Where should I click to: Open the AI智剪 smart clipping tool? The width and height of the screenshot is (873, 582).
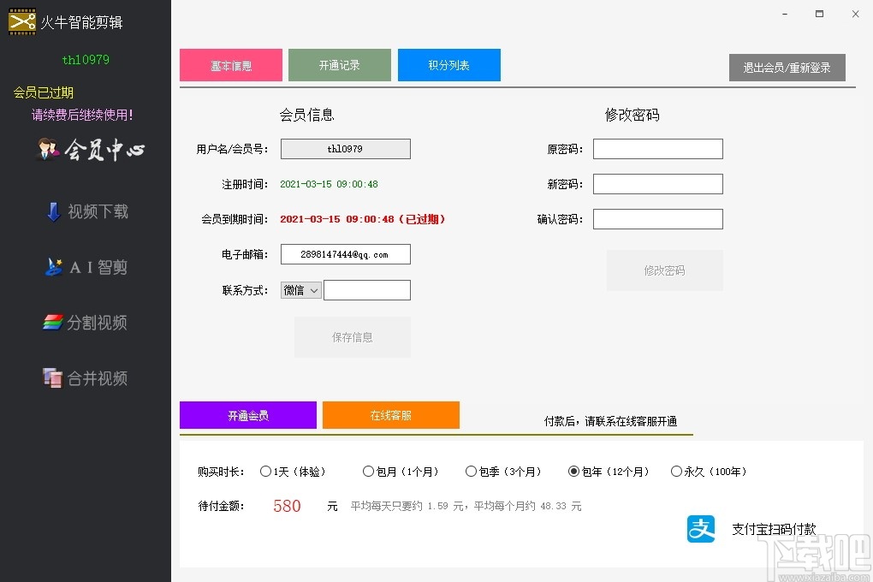point(86,267)
